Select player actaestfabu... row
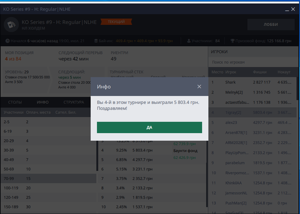Screen dimensions: 300x214 click(x=252, y=102)
